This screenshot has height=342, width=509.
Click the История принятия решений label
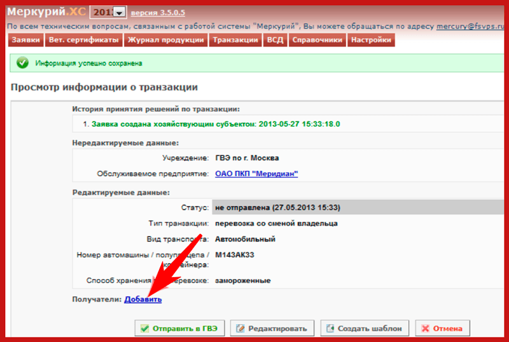click(x=156, y=109)
